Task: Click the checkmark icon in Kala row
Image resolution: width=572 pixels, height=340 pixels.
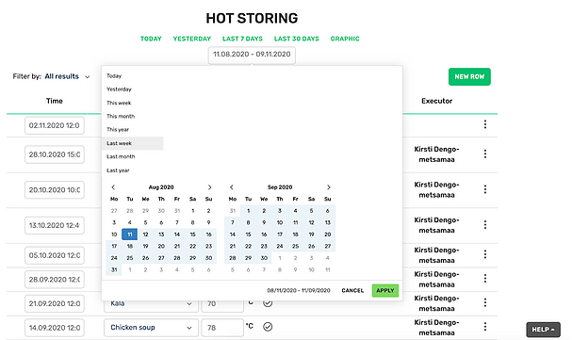Action: 268,303
